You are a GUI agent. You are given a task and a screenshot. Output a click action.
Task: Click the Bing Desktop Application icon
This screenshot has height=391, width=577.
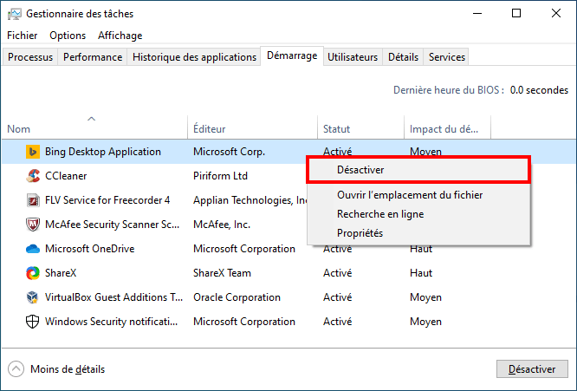coord(33,152)
